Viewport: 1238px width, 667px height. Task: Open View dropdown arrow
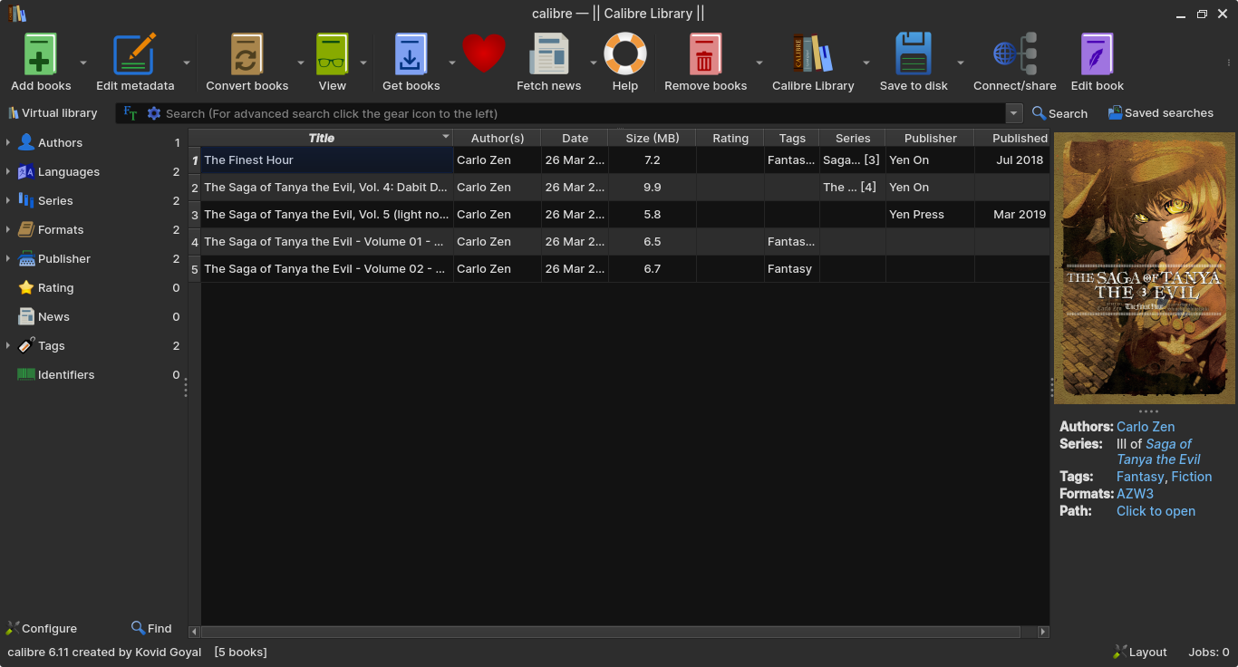pos(363,63)
